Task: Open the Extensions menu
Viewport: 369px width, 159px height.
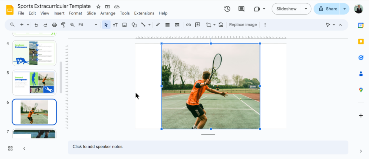Action: tap(144, 13)
